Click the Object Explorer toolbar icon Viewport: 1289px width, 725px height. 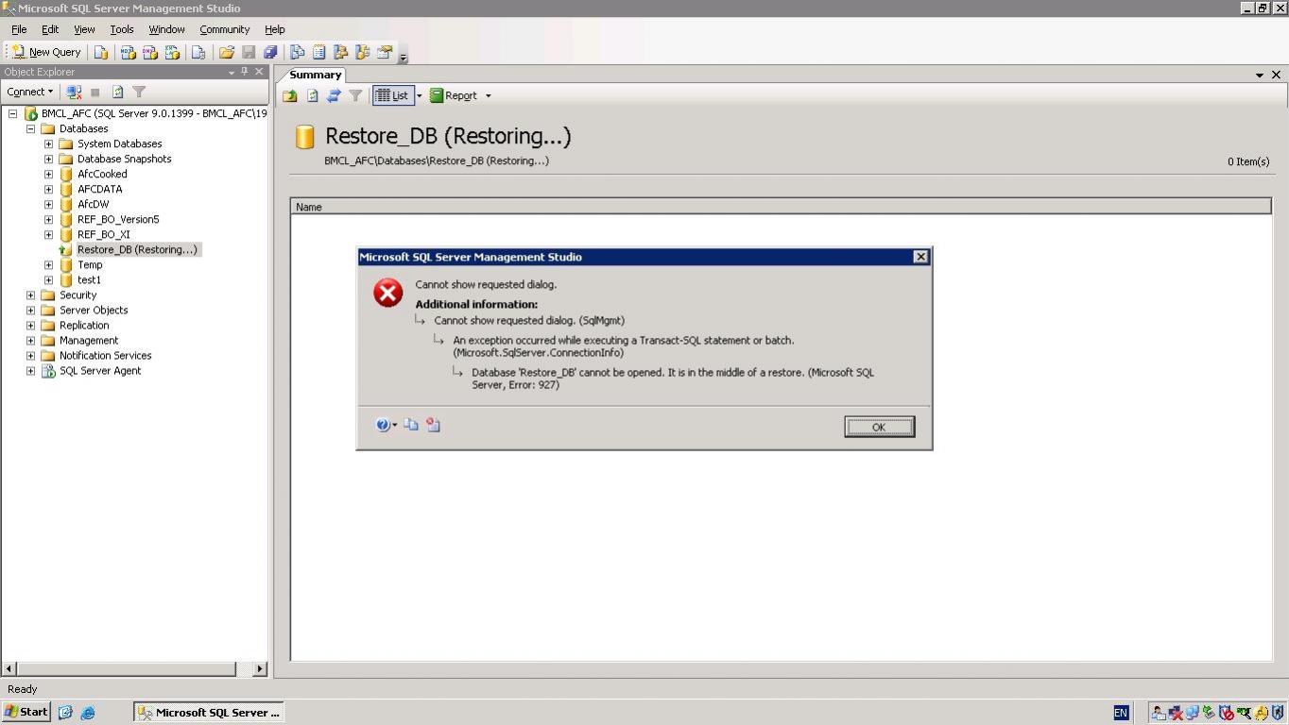tap(340, 53)
